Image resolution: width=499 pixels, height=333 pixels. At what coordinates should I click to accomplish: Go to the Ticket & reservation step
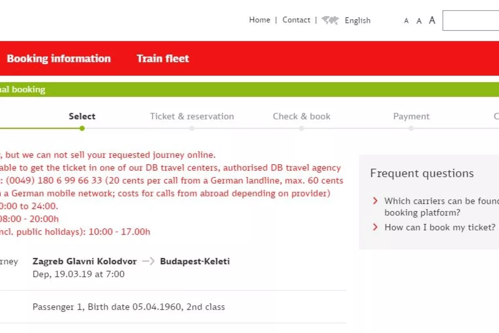click(192, 116)
